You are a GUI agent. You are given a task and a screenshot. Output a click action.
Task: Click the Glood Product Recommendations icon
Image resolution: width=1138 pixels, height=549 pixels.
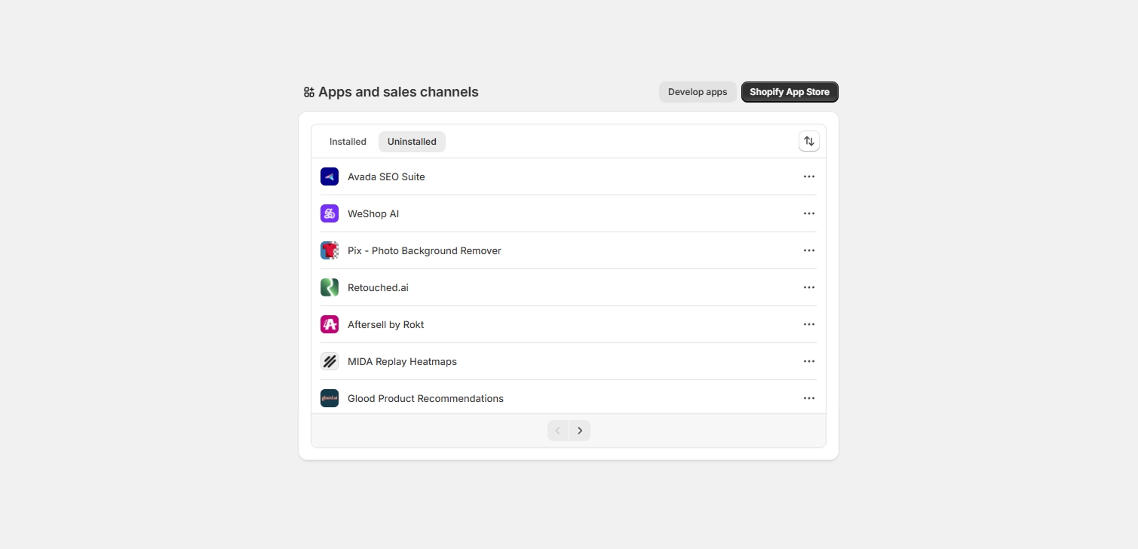pyautogui.click(x=329, y=397)
